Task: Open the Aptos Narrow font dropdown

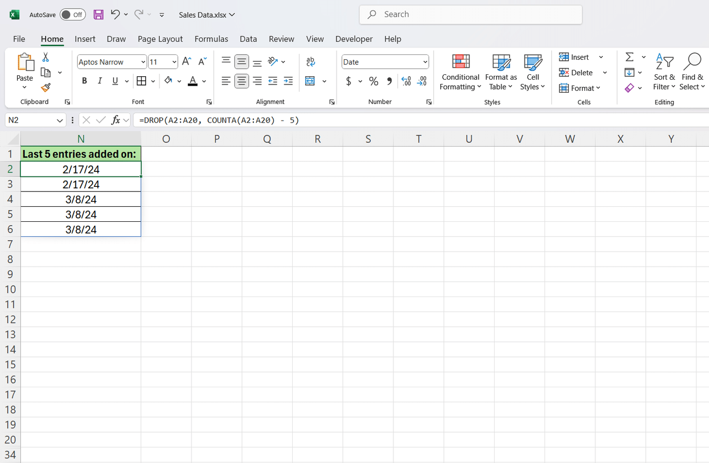Action: [x=143, y=62]
